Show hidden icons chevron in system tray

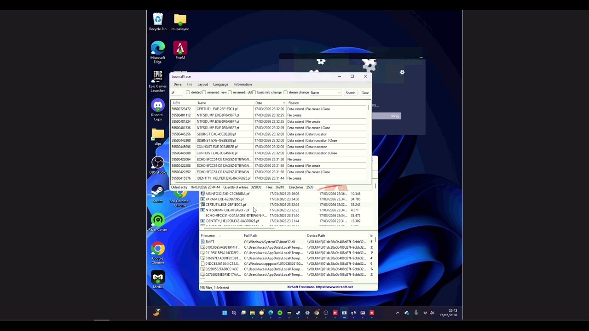click(x=398, y=313)
